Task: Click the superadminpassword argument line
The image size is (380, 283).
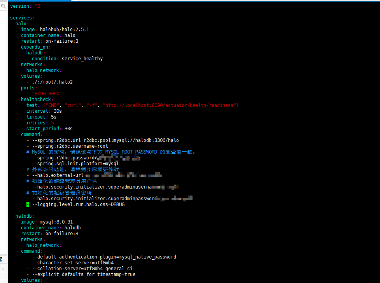Action: point(110,198)
